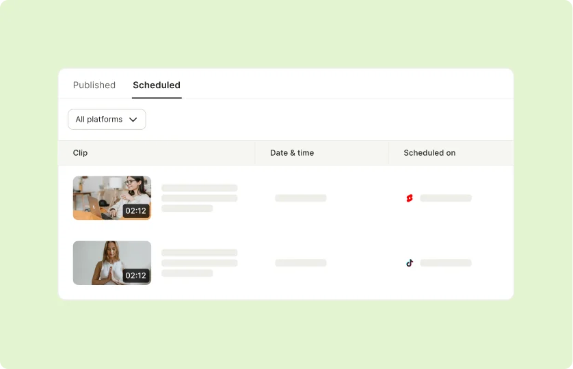Open the meditating woman clip thumbnail
The width and height of the screenshot is (573, 369).
coord(112,262)
